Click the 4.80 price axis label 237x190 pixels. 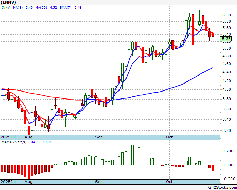pyautogui.click(x=227, y=56)
